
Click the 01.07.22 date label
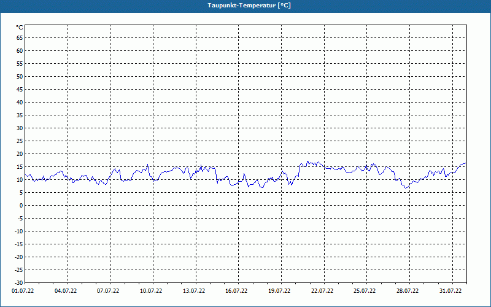click(23, 291)
